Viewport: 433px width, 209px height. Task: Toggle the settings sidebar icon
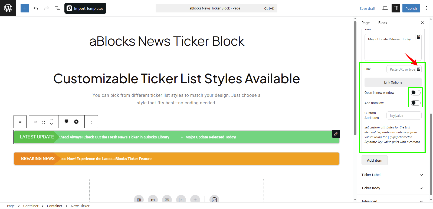(x=396, y=8)
